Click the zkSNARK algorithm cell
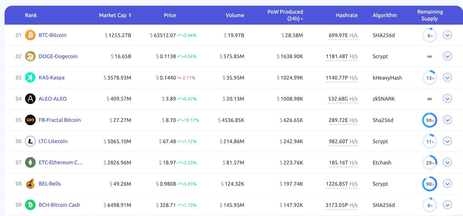463x216 pixels. [383, 99]
